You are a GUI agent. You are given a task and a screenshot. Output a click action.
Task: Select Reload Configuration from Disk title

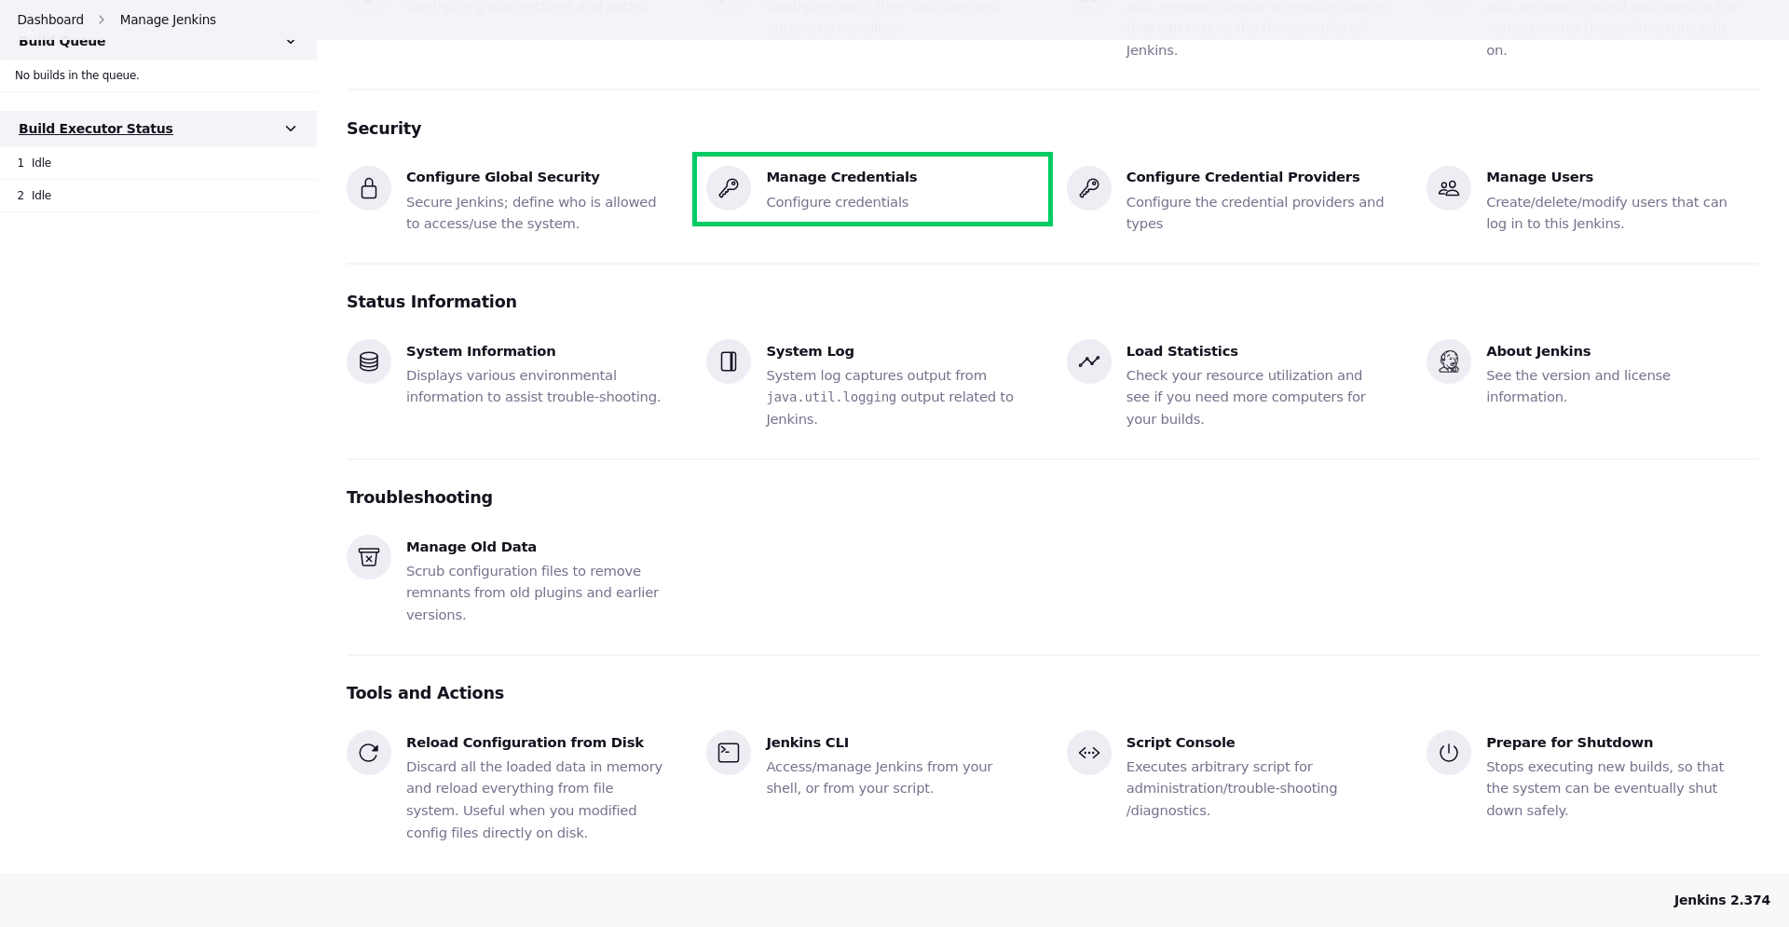pos(525,743)
